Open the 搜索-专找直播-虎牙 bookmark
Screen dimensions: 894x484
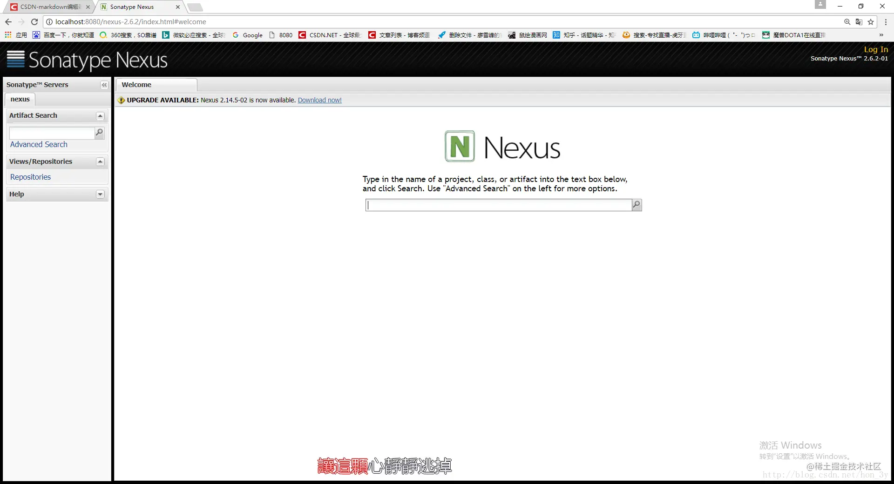(654, 35)
